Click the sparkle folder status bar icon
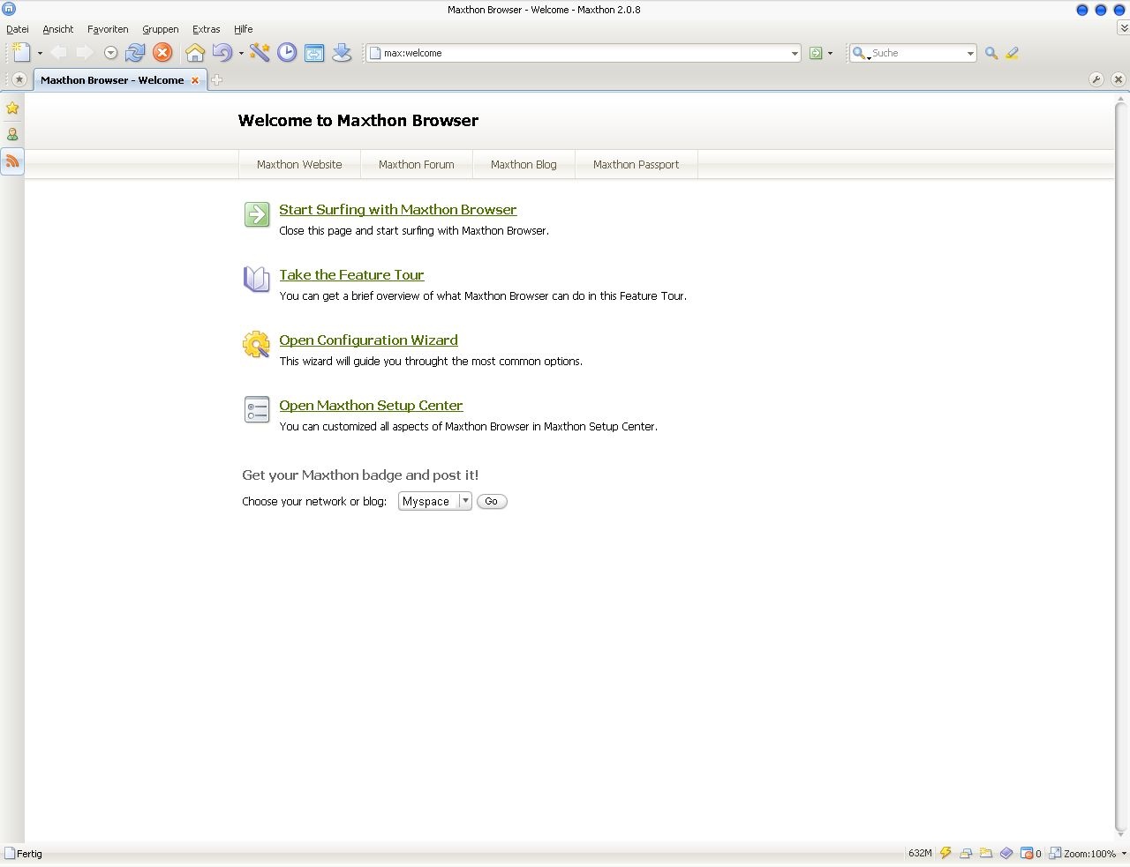The image size is (1130, 867). click(x=986, y=853)
